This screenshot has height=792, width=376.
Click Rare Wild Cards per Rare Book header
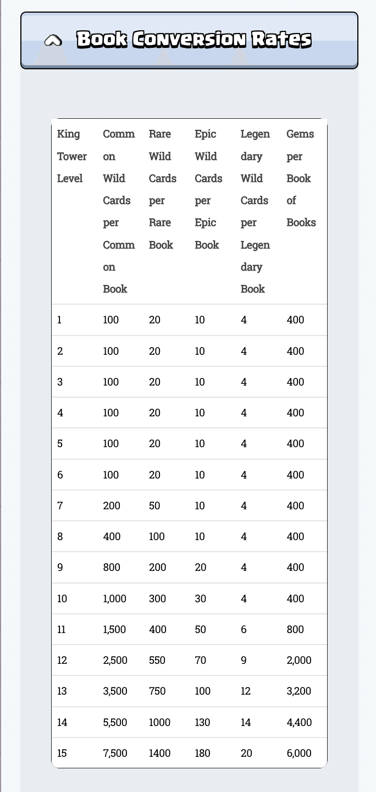pyautogui.click(x=163, y=189)
